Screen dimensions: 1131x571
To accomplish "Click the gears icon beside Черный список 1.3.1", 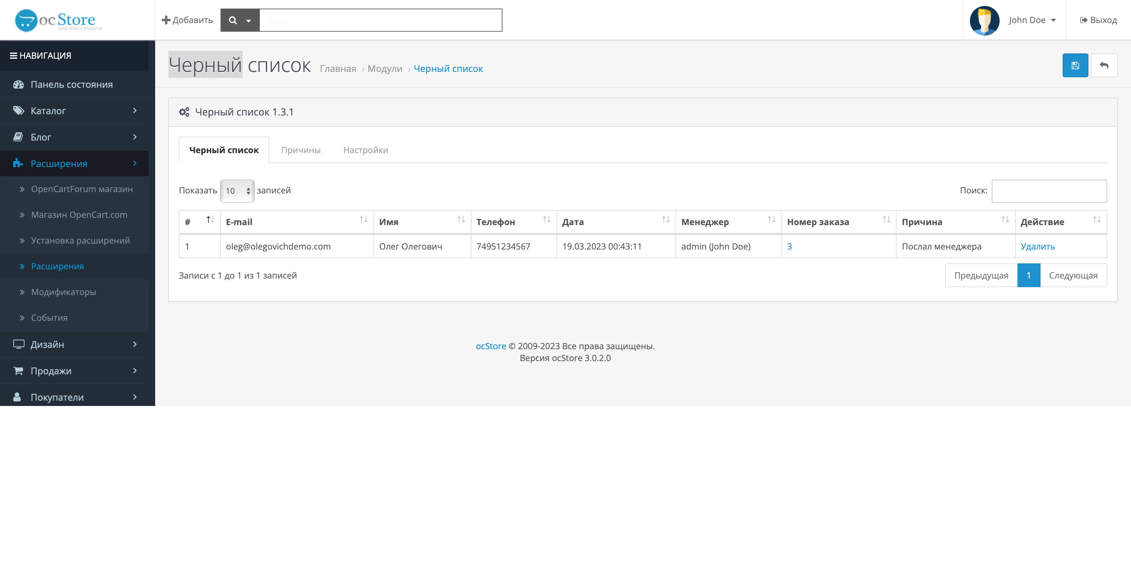I will click(x=185, y=112).
